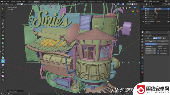Click the pan view hand icon
This screenshot has height=95, width=170.
click(x=126, y=8)
